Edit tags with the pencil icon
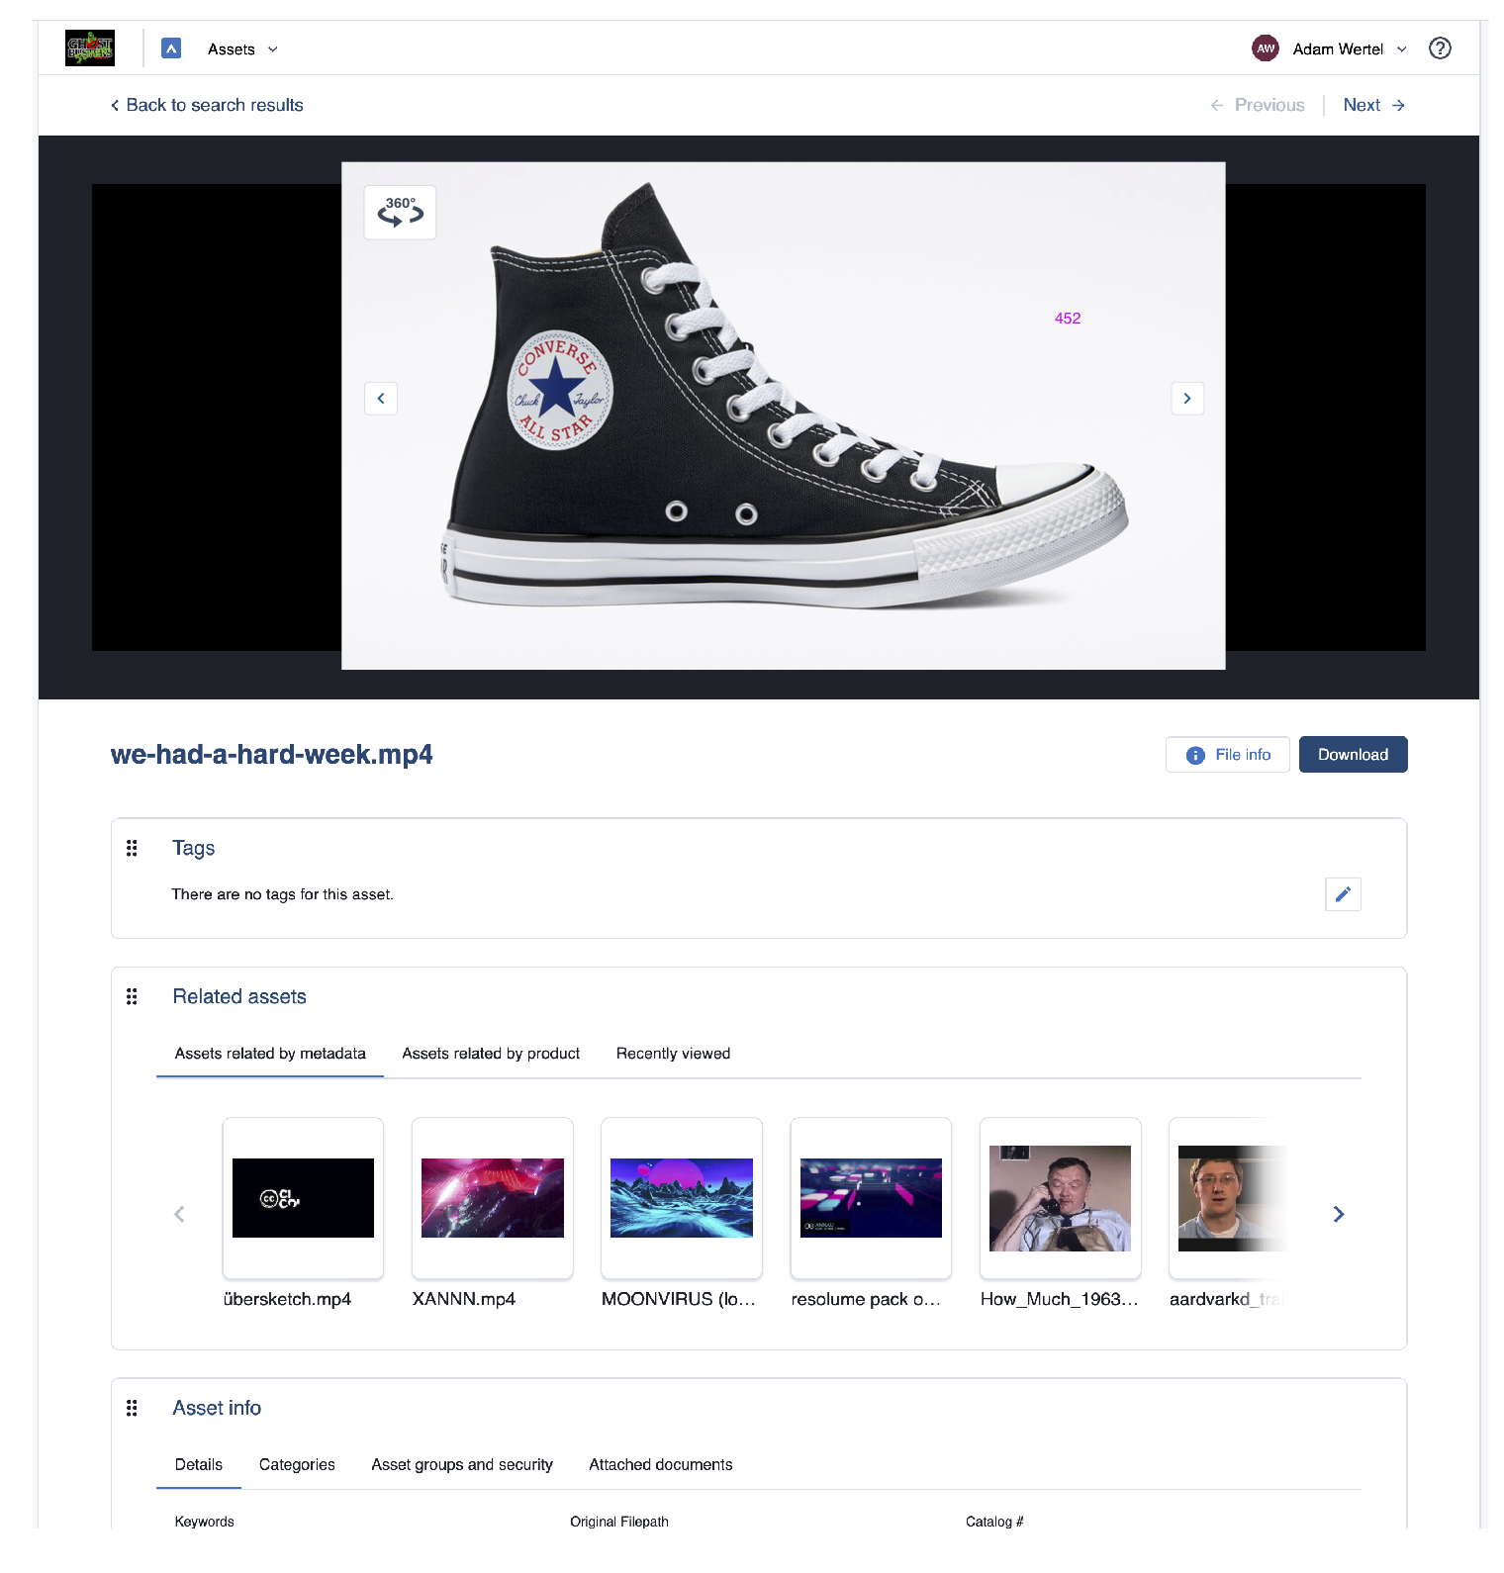 1343,894
